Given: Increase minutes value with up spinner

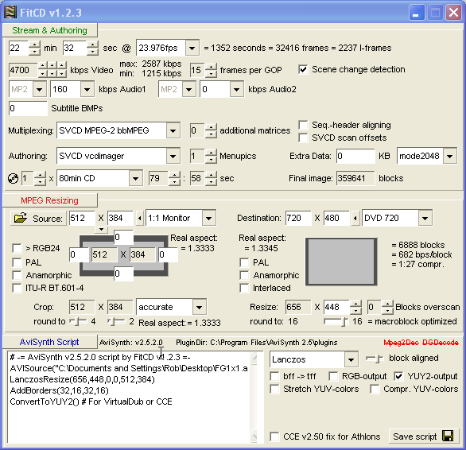Looking at the screenshot, I should pos(35,45).
